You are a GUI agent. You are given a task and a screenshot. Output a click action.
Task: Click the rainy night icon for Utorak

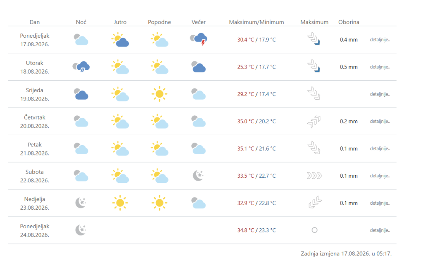tap(81, 67)
